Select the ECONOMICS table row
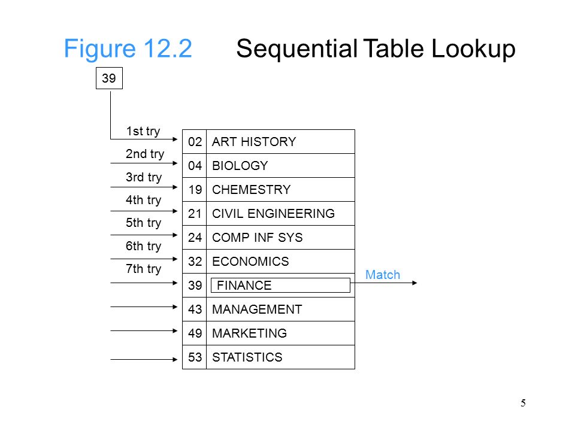 coord(268,262)
